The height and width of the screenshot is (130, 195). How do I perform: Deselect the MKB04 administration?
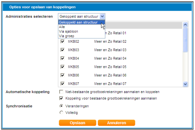63,58
